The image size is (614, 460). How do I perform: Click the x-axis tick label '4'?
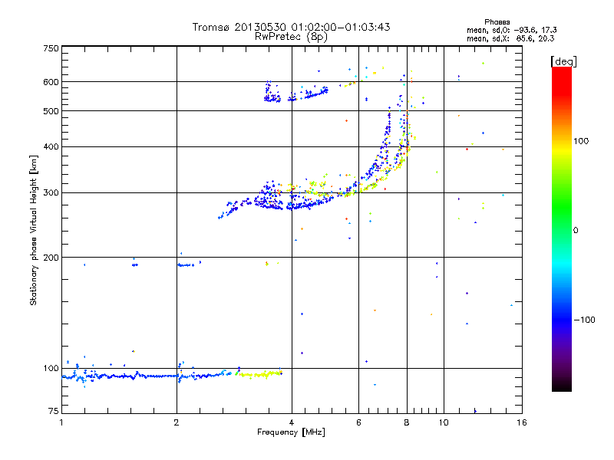[x=292, y=422]
